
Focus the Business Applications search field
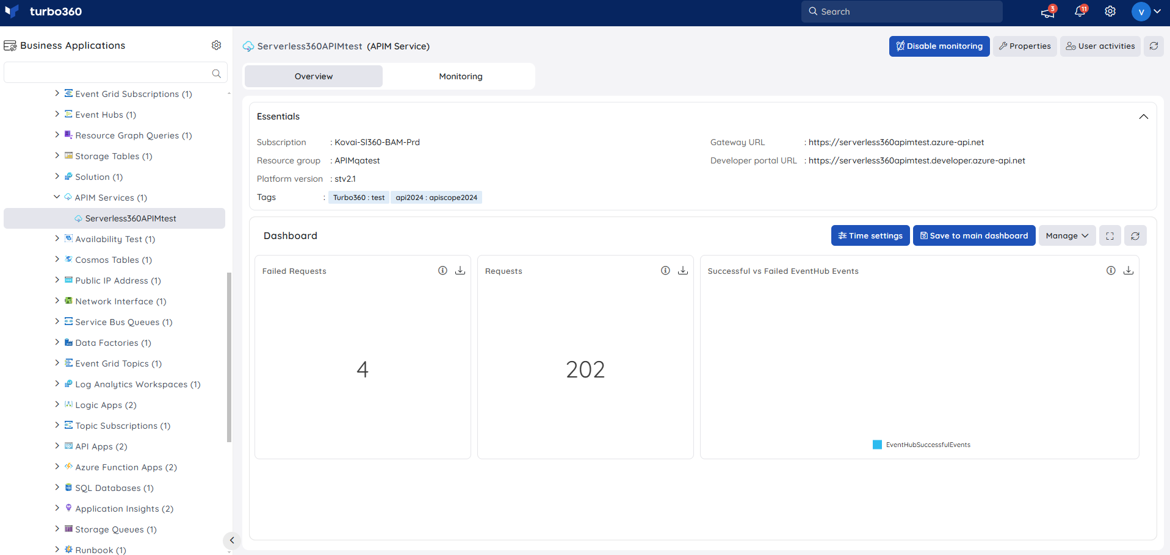[x=115, y=73]
